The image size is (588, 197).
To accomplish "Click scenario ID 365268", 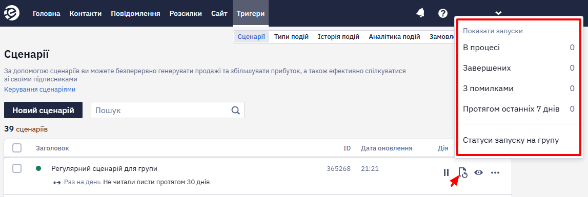I will click(339, 168).
